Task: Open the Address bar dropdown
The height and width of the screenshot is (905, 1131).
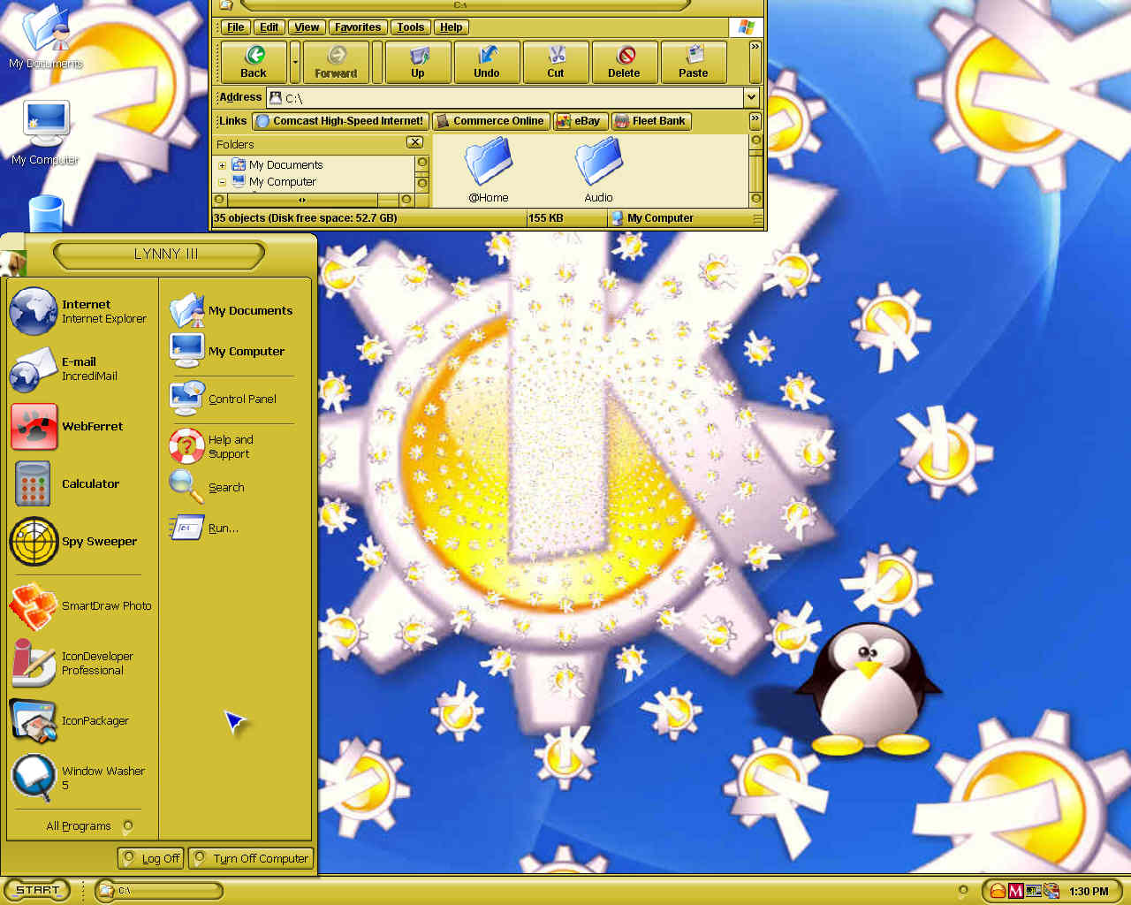Action: (751, 97)
